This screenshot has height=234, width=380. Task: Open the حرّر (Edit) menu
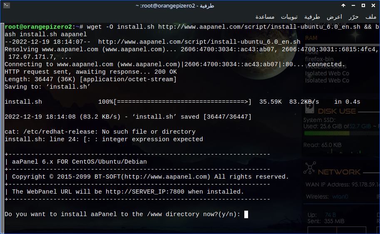(x=353, y=17)
